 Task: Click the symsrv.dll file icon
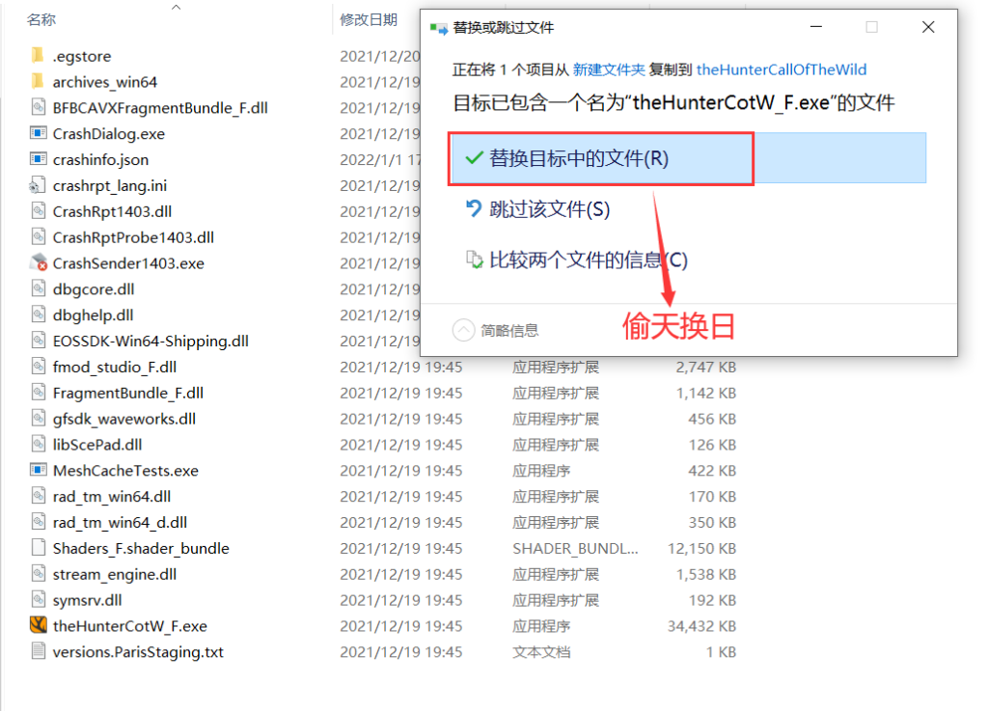(38, 599)
